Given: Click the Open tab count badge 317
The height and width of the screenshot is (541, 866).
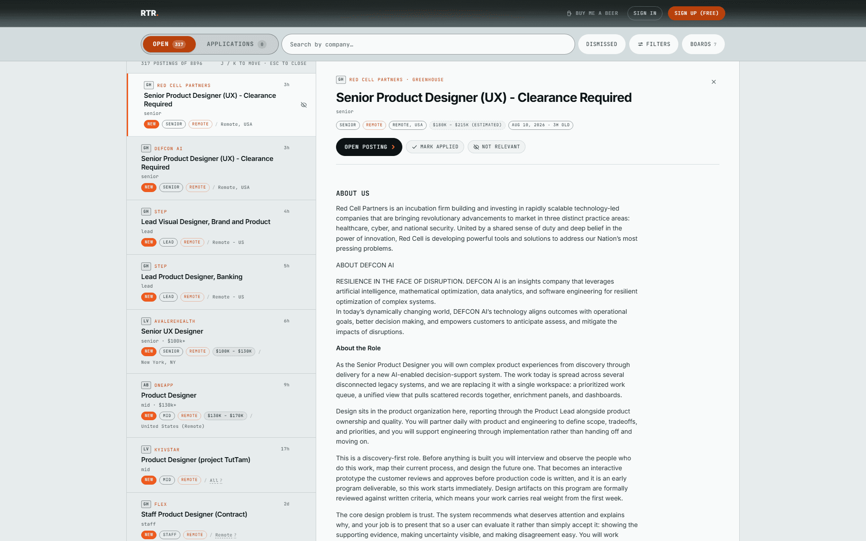Looking at the screenshot, I should [x=179, y=44].
